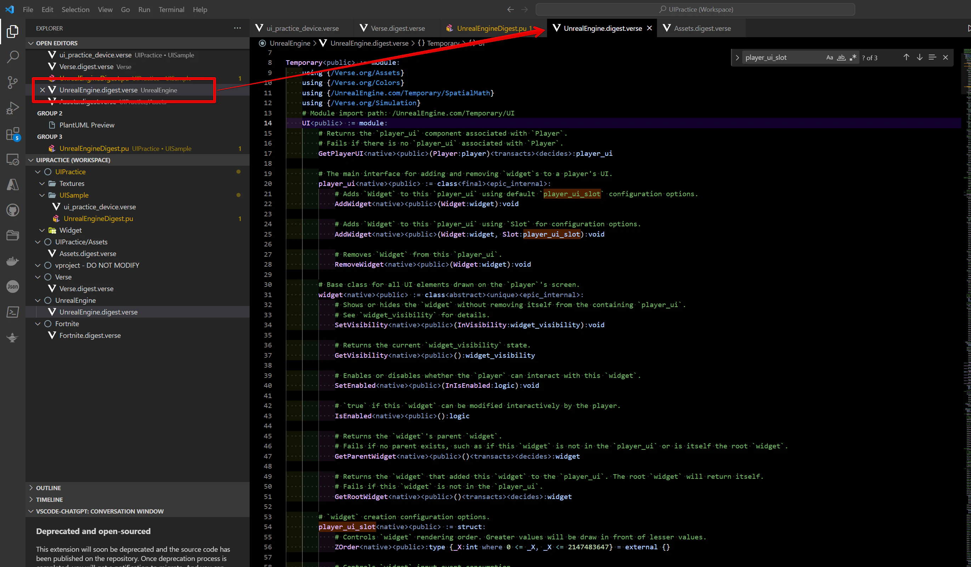
Task: Click the find input with player_ui_slot
Action: point(783,57)
